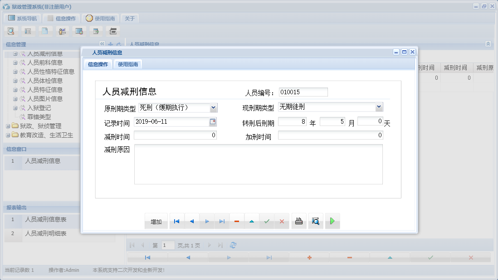The image size is (498, 280).
Task: Expand 狱政、狱侦管理 folder
Action: [x=8, y=126]
